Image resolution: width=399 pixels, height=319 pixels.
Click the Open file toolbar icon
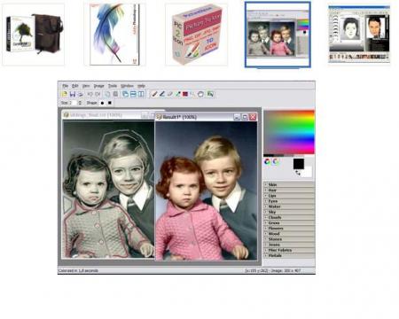pyautogui.click(x=64, y=94)
